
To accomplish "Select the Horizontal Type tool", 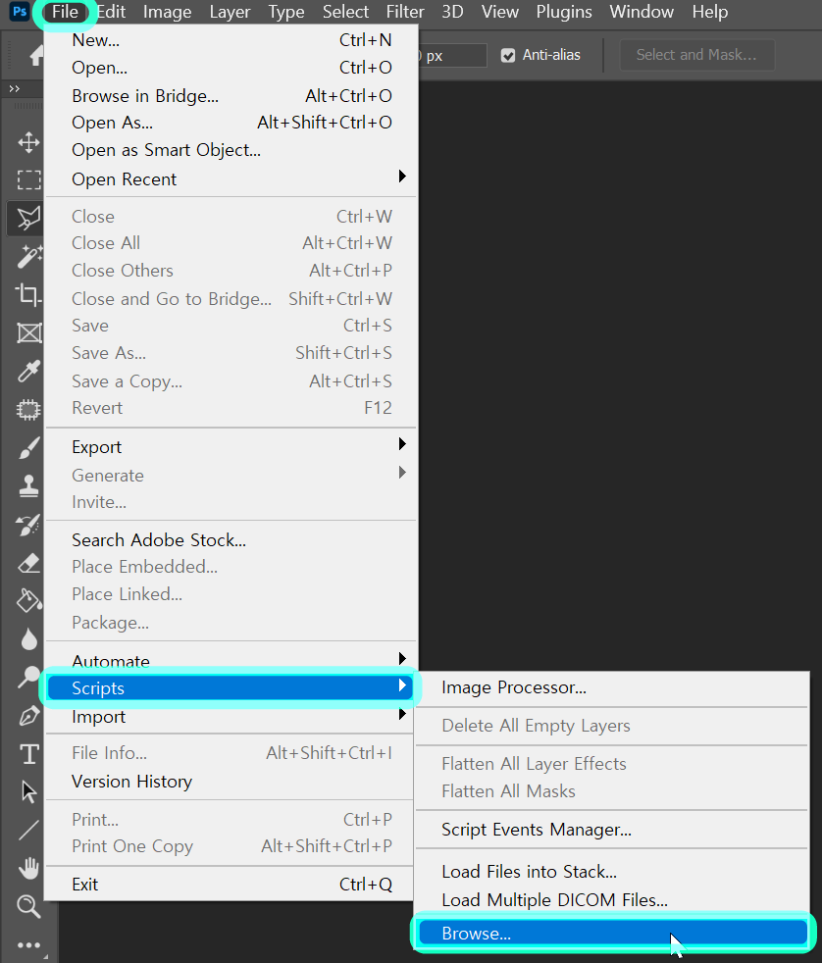I will pos(28,754).
